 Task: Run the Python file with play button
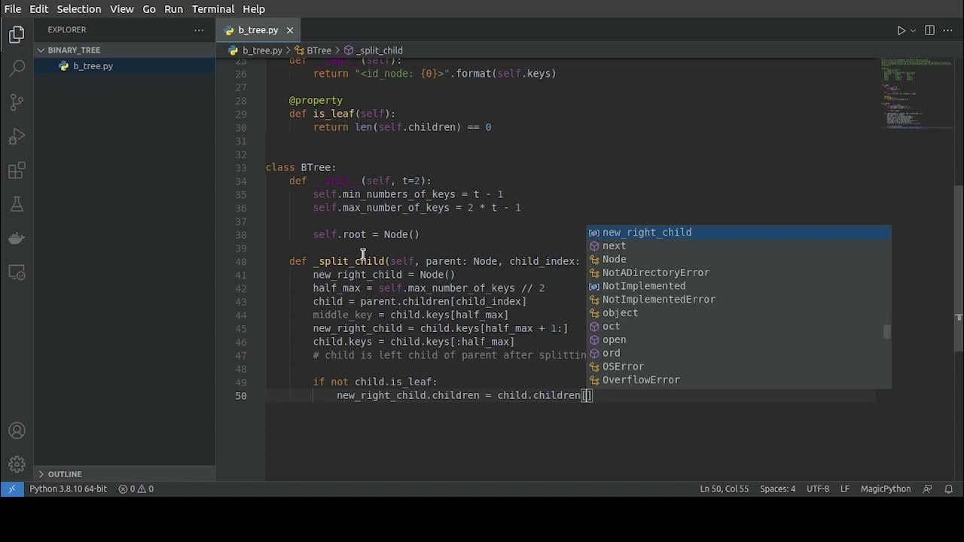(901, 30)
